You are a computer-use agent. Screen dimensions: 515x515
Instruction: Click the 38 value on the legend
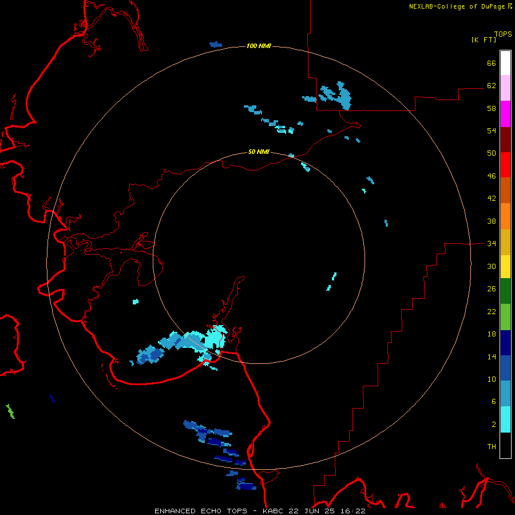tap(492, 221)
